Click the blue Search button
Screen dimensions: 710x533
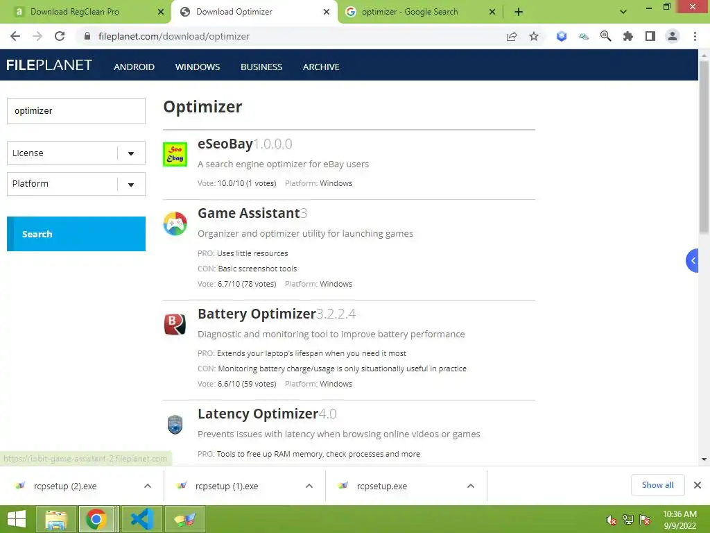pos(76,234)
